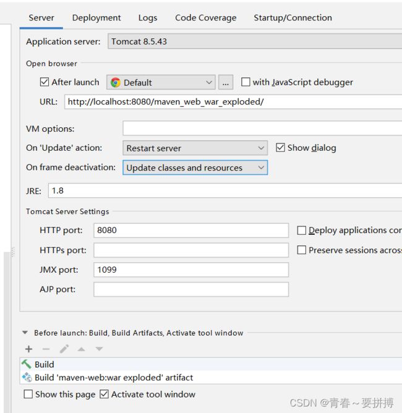This screenshot has height=413, width=402.
Task: Click the artifact icon beside maven-web:war exploded
Action: pyautogui.click(x=27, y=377)
